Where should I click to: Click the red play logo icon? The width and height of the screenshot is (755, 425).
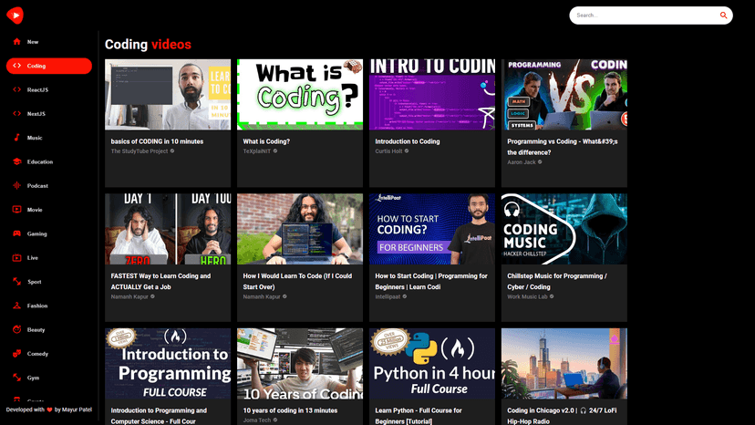15,16
